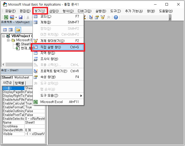Choose Microsoft Excel menu entry
Screen dimensions: 185x146
[x=58, y=102]
